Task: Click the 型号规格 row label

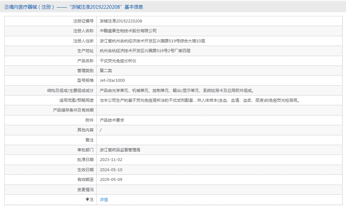Action: tap(86, 80)
